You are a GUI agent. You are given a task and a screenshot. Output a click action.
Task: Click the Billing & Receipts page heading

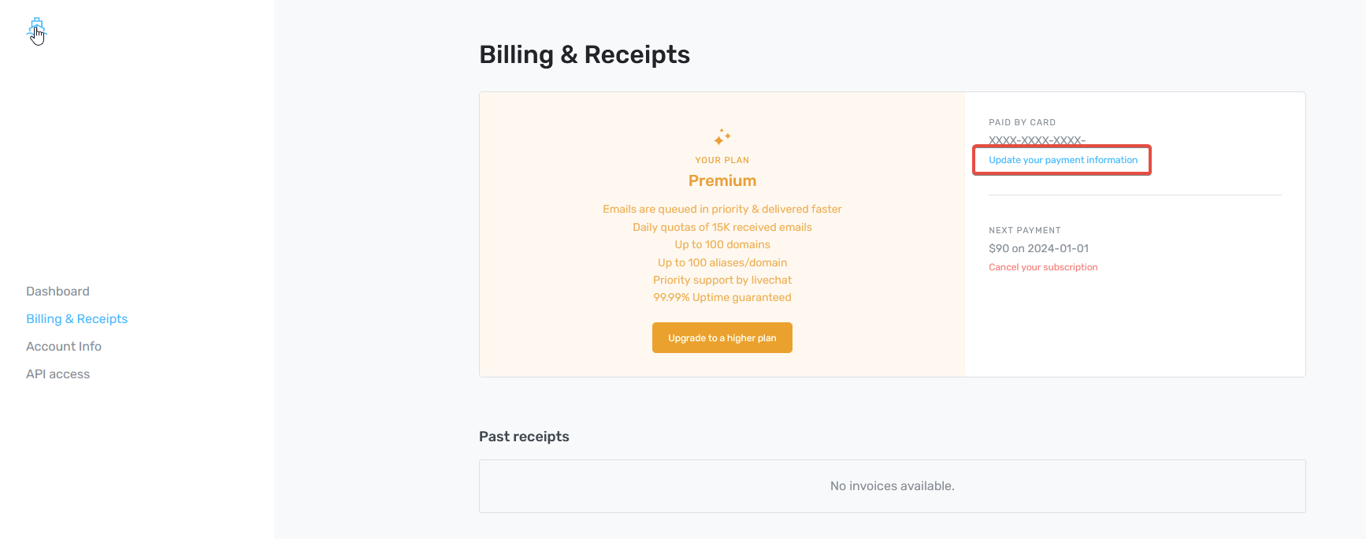[x=584, y=54]
